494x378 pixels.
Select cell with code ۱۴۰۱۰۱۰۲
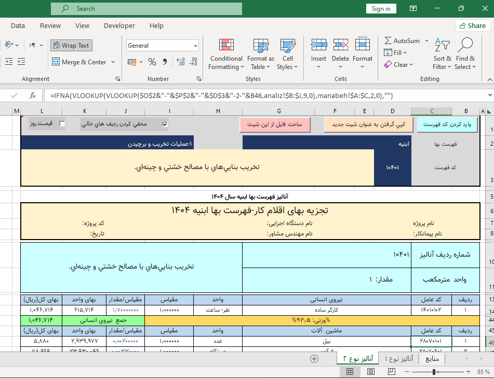(x=431, y=310)
